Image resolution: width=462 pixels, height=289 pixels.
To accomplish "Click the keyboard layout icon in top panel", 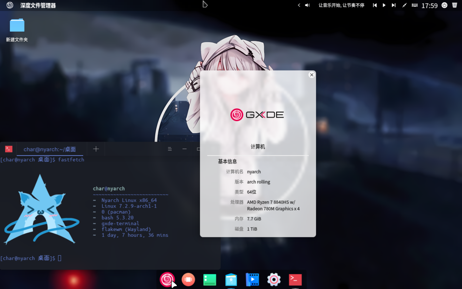I will click(x=415, y=5).
